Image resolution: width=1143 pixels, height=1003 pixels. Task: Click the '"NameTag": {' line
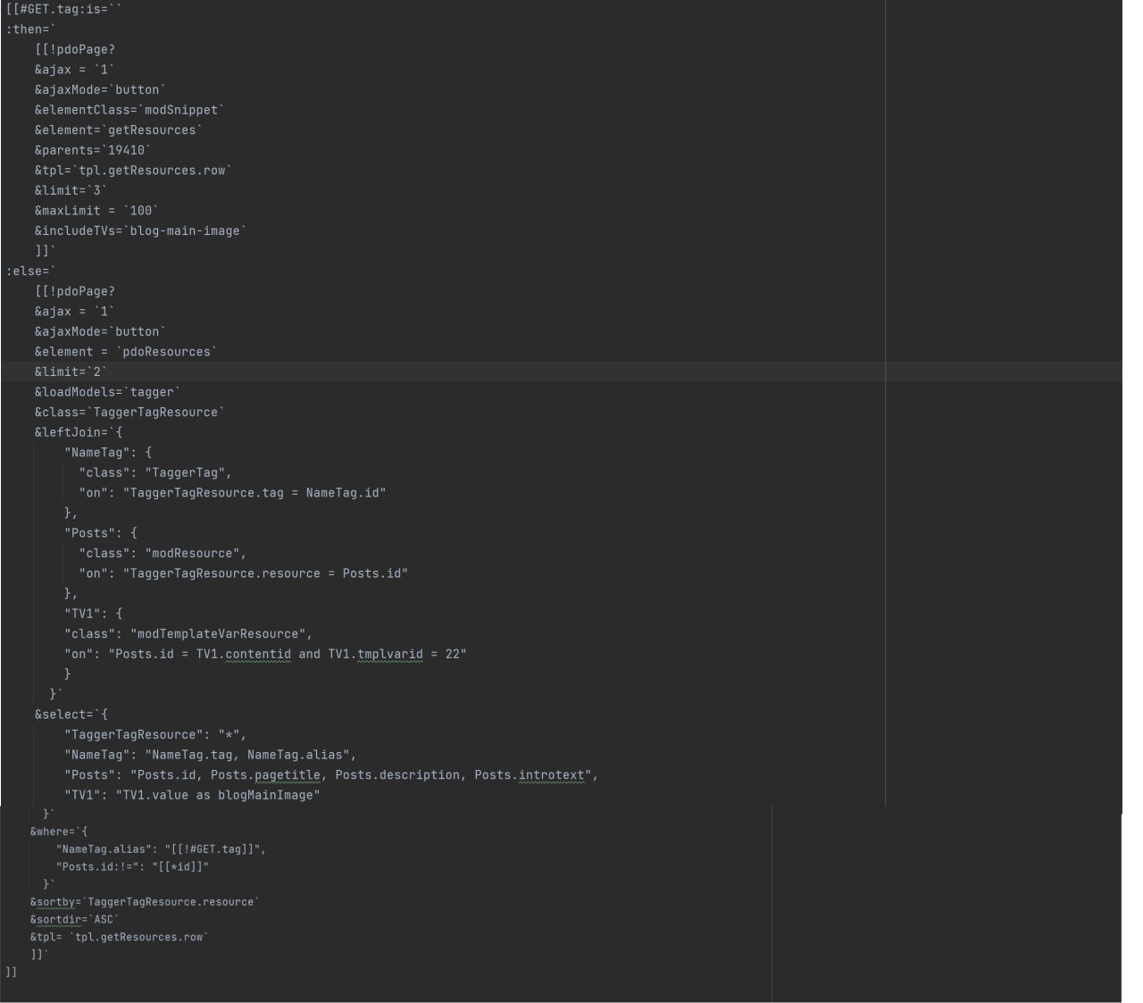108,452
